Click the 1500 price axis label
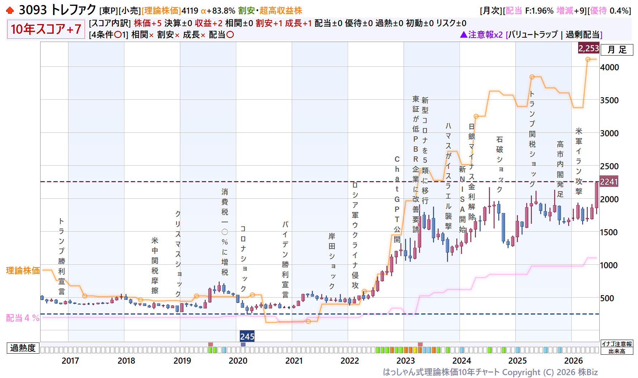 coord(609,232)
